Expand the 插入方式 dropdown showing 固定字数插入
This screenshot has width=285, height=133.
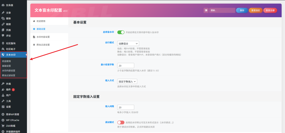(127, 81)
